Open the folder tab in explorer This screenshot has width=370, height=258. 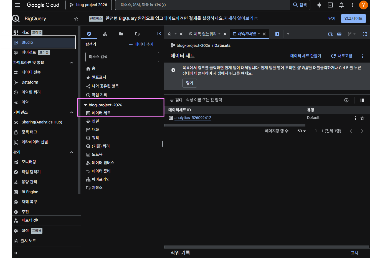point(121,34)
